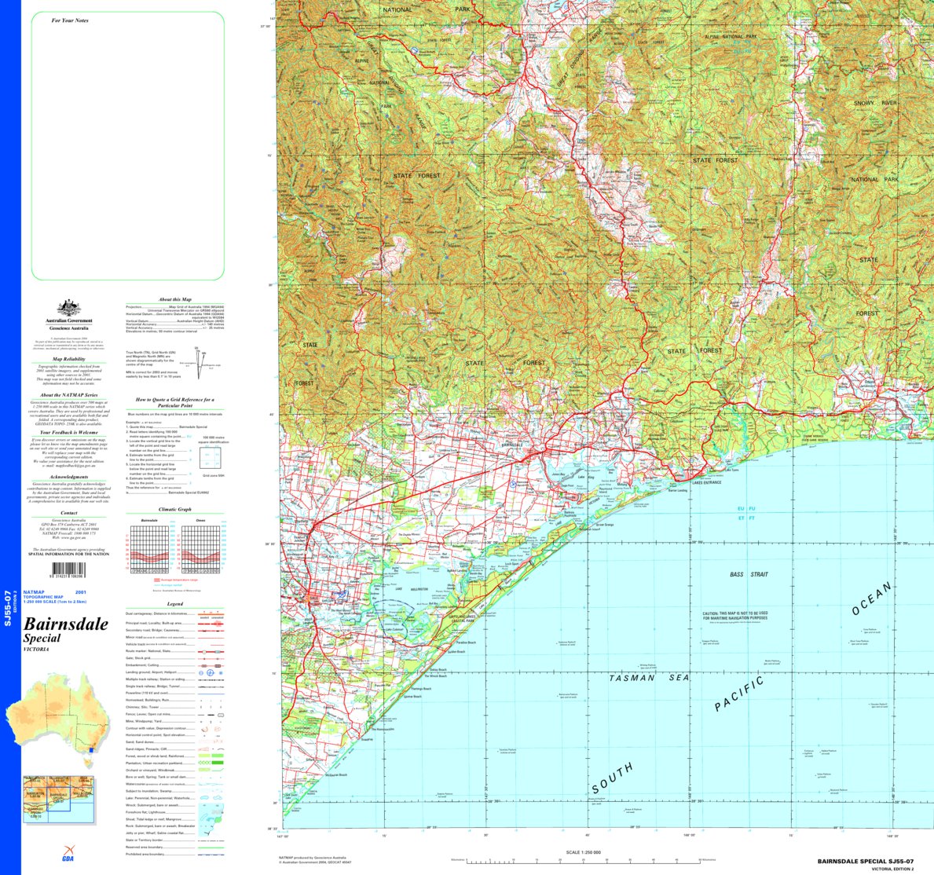This screenshot has height=875, width=934.
Task: Click the "Embankment; Cutting" legend row
Action: tap(175, 665)
